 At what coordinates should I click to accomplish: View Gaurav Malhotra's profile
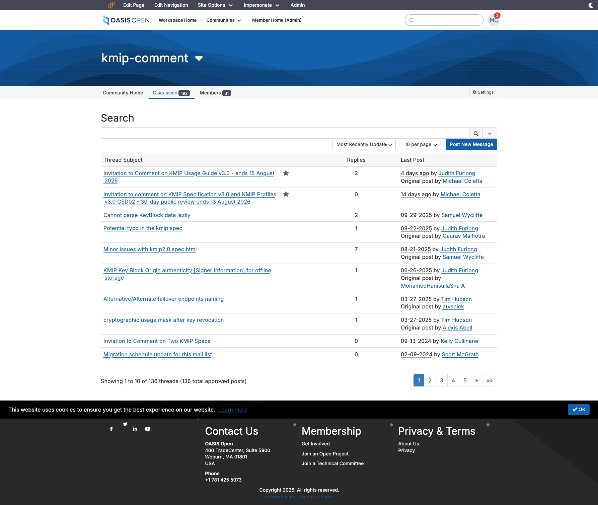tap(463, 236)
